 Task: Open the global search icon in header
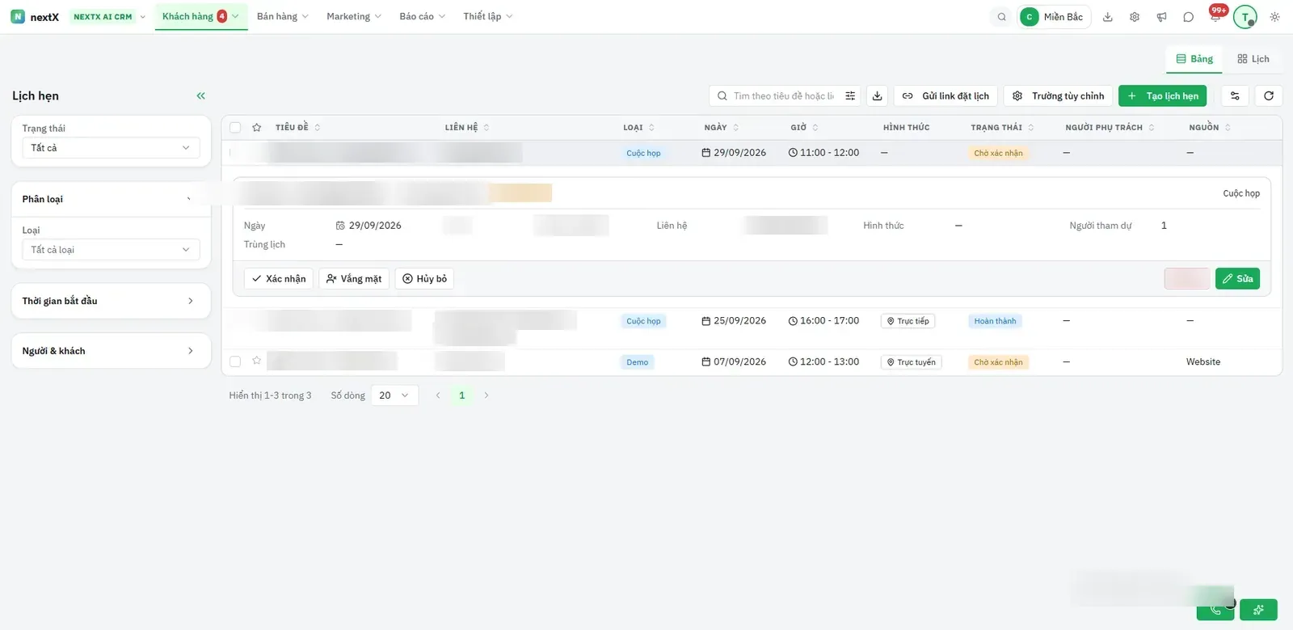1001,17
